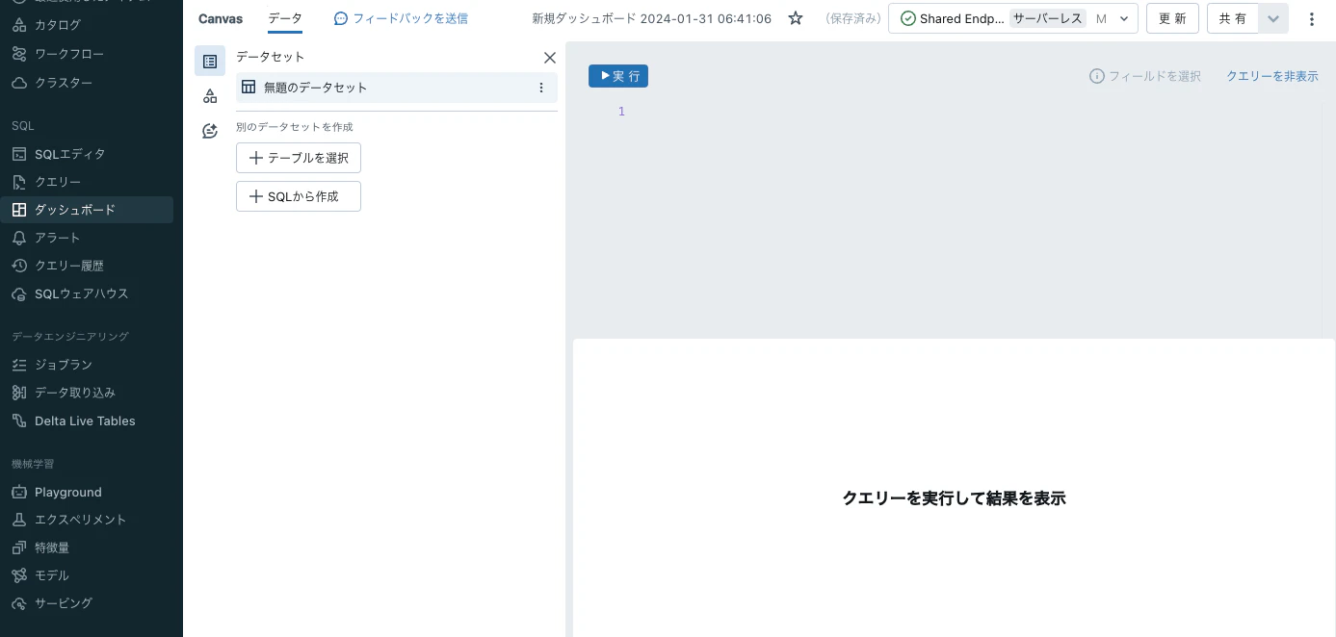This screenshot has width=1336, height=637.
Task: Click the 更新 button
Action: (1172, 18)
